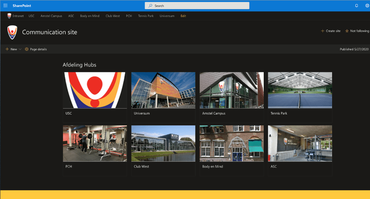Open the settings gear icon

(x=367, y=6)
